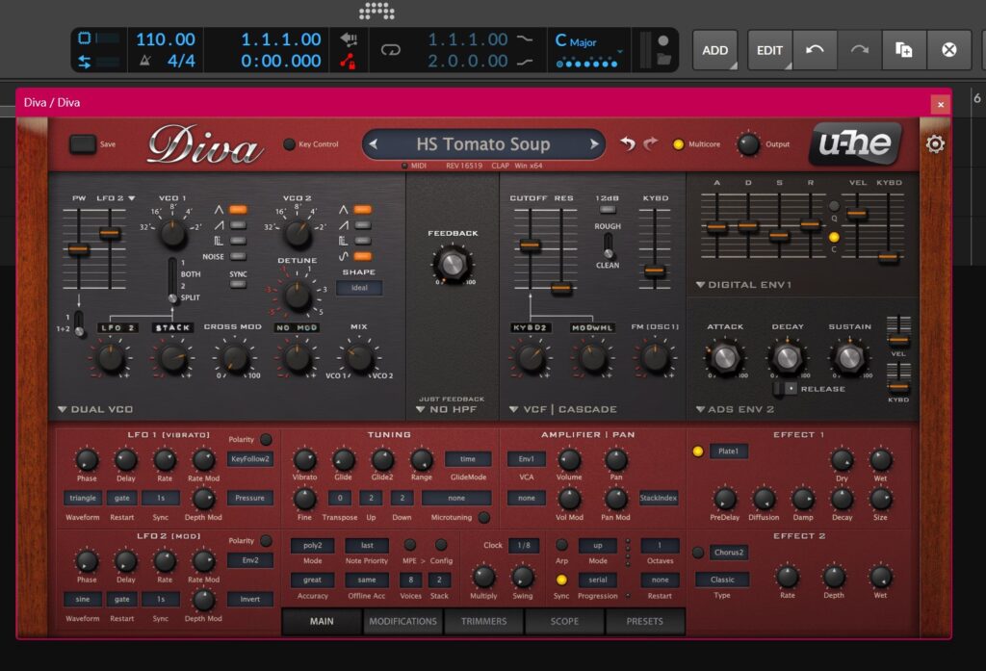Open Diva settings gear icon
The height and width of the screenshot is (671, 986).
935,144
